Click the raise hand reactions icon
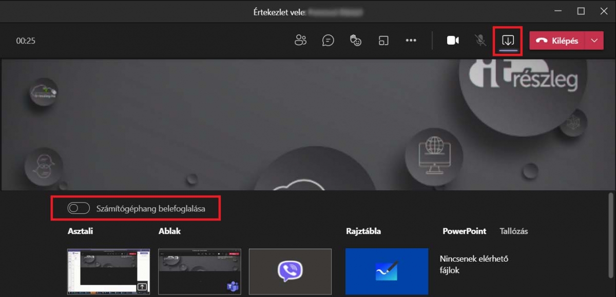The image size is (616, 297). tap(356, 41)
